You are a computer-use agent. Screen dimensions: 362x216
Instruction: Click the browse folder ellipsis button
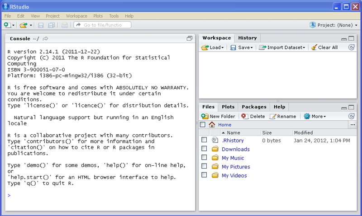pos(352,125)
